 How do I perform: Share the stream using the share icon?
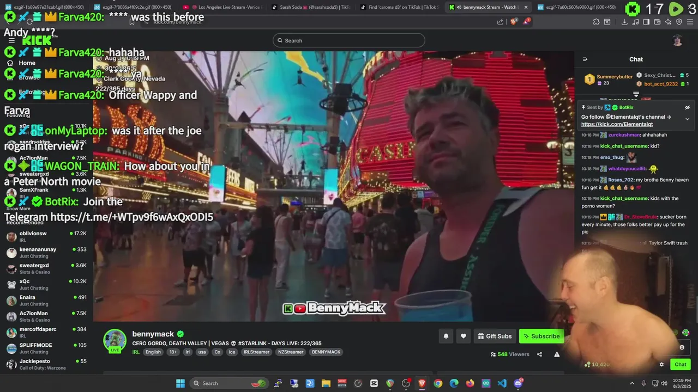pyautogui.click(x=539, y=354)
